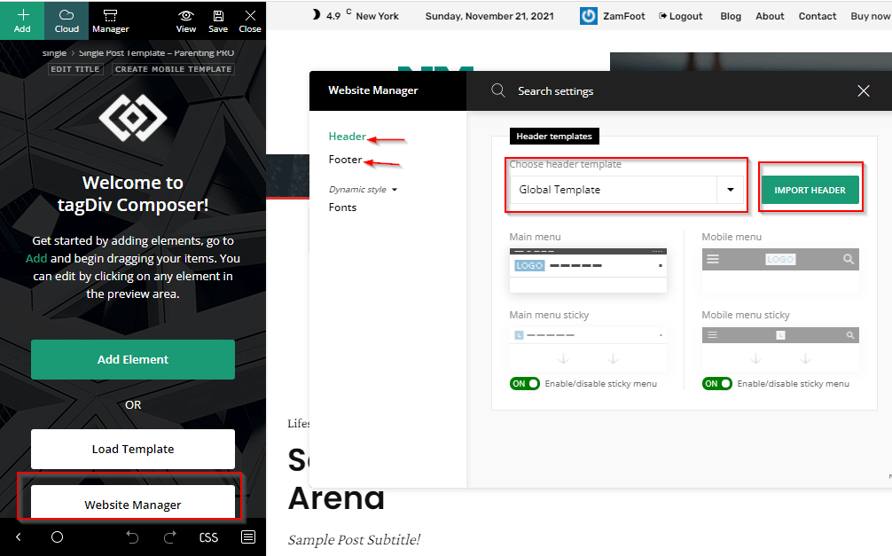Click 'Single Post Template – Parenting PRO' breadcrumb
The image size is (892, 556).
click(x=156, y=53)
